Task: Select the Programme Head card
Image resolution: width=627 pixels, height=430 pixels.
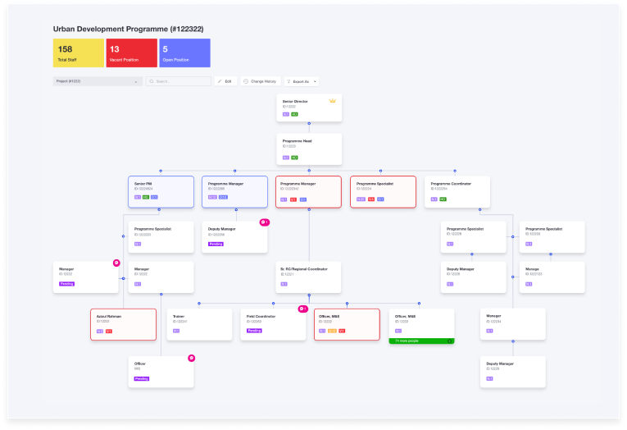Action: (309, 149)
